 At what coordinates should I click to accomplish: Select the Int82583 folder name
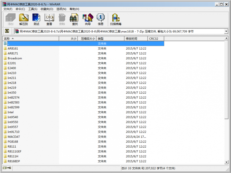(x=14, y=102)
